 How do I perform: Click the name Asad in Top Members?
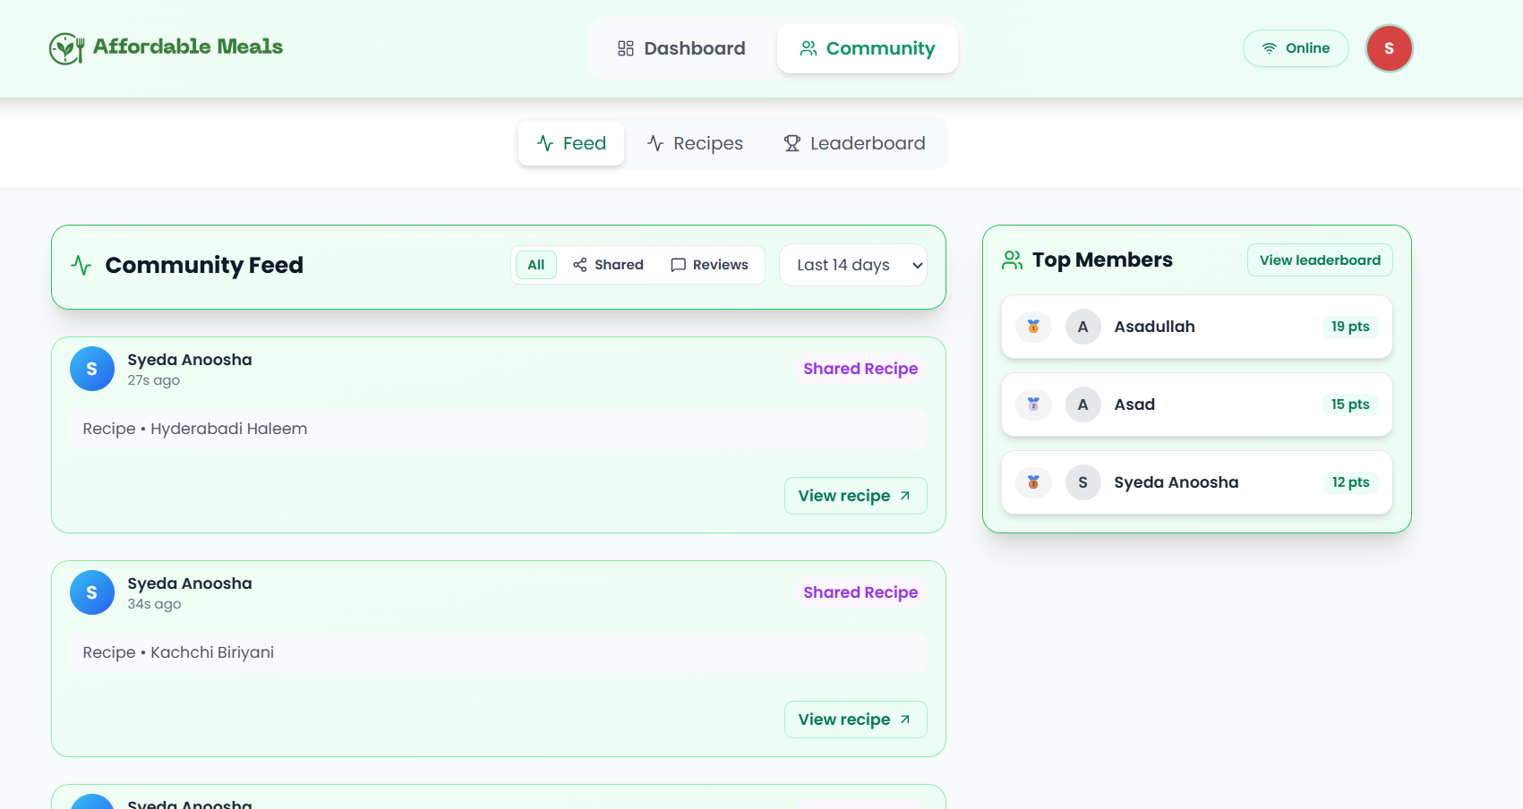point(1134,404)
